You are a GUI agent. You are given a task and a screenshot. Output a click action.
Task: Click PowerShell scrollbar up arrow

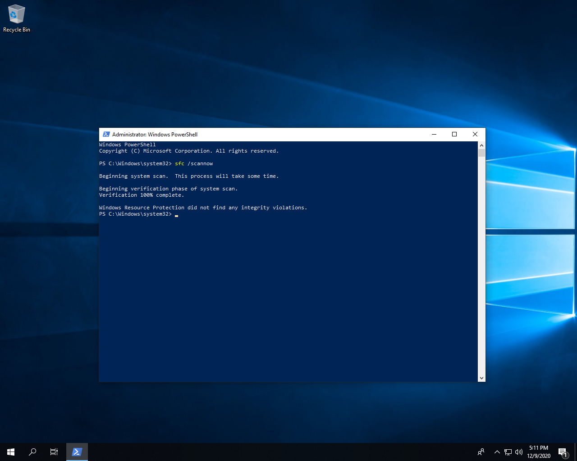point(481,145)
